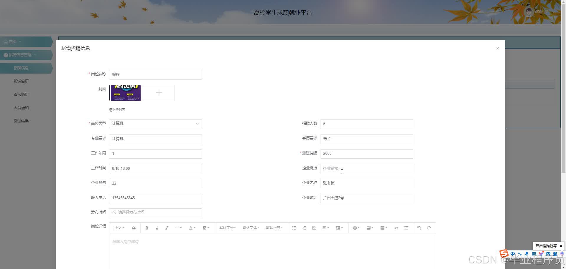This screenshot has width=566, height=269.
Task: Insert a horizontal divider line
Action: click(406, 228)
